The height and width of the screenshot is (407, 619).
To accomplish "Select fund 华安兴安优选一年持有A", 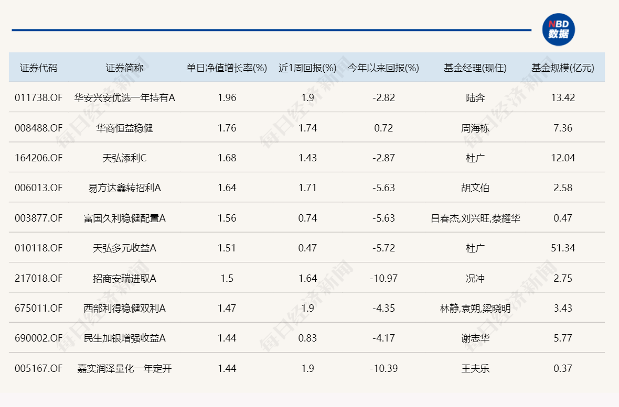I will [124, 97].
